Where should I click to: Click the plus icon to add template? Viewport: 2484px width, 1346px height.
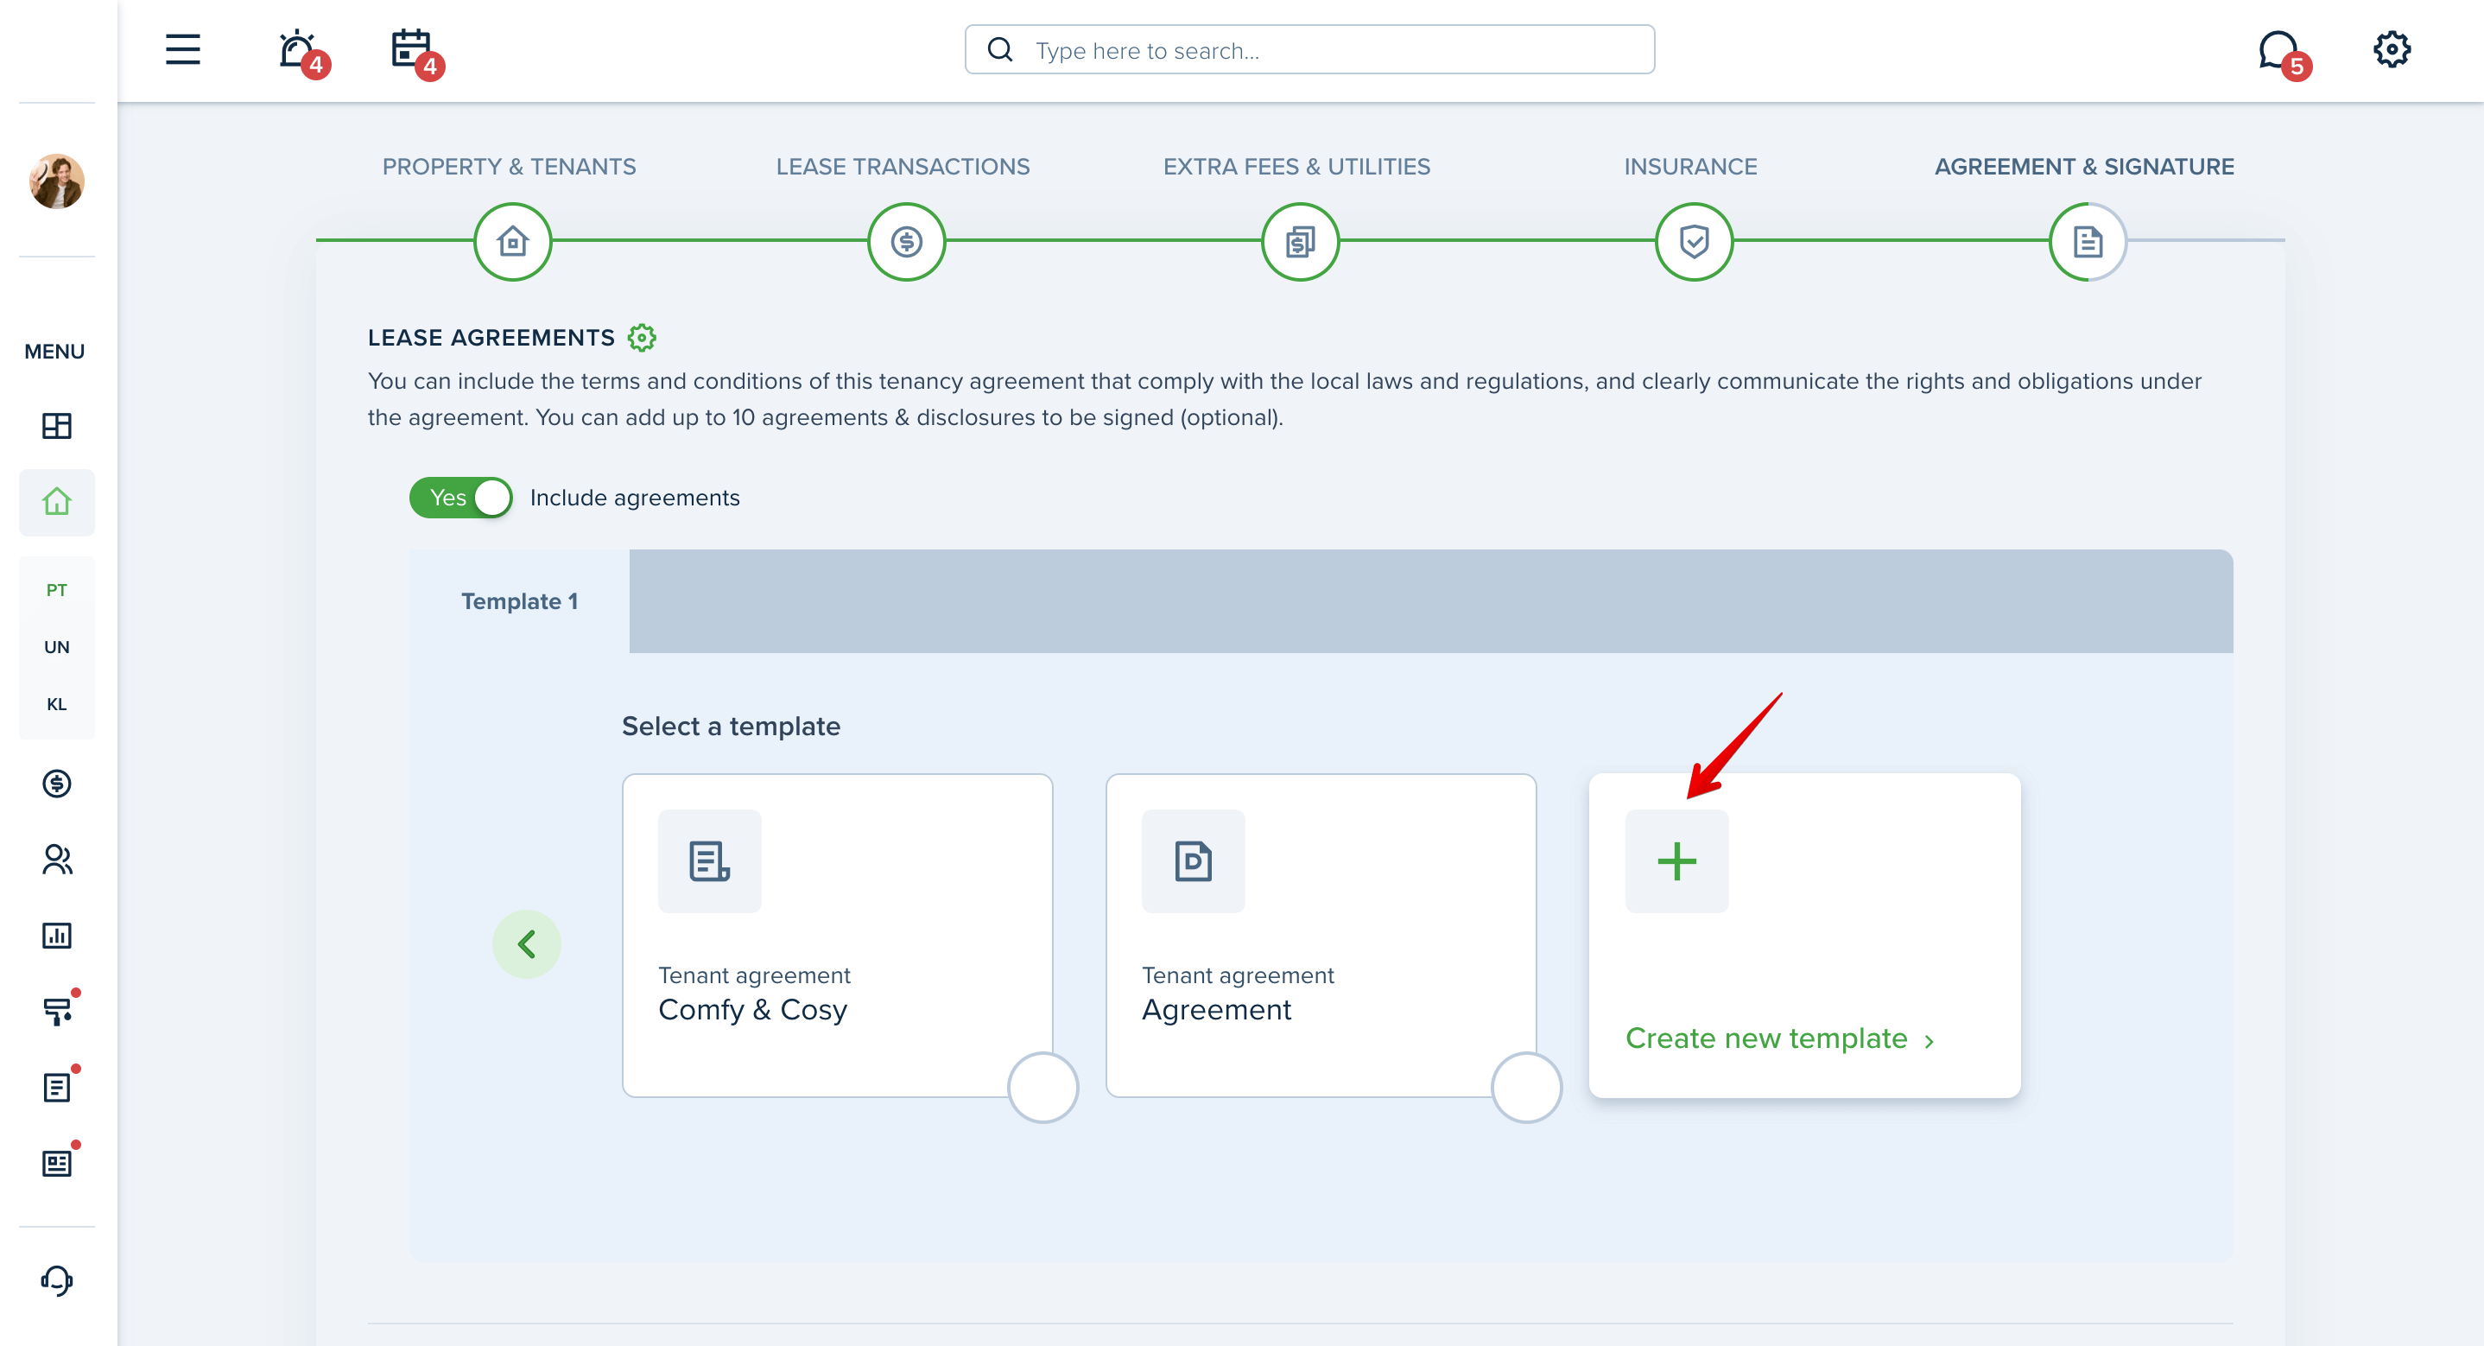[x=1677, y=860]
